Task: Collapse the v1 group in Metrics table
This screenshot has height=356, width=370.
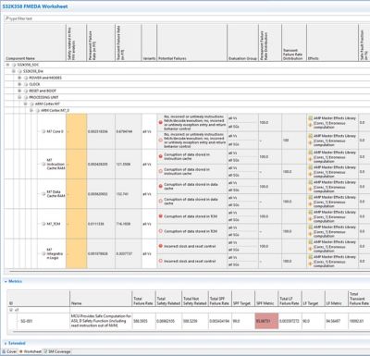Action: (11, 310)
